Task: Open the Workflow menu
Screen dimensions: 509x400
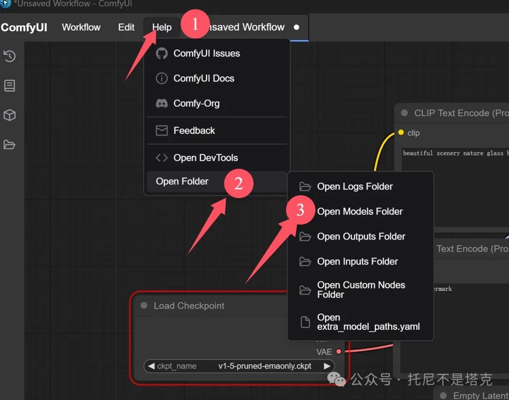Action: click(x=81, y=27)
